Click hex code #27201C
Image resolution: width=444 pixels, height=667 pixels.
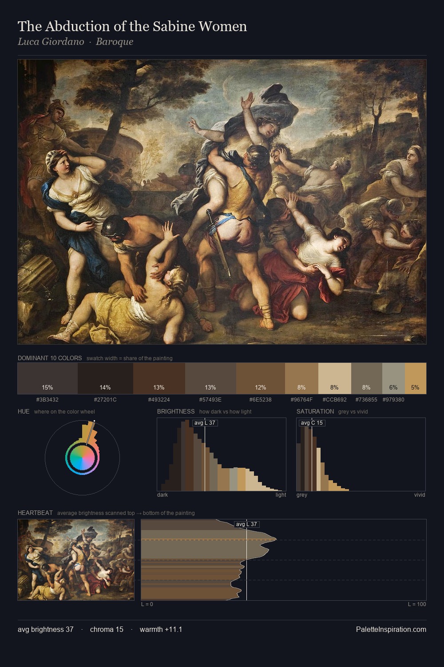[x=105, y=400]
